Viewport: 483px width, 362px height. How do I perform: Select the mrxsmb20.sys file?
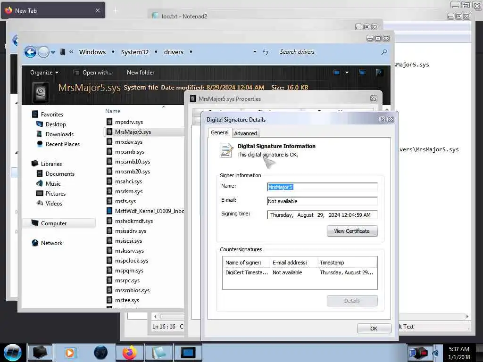(133, 172)
